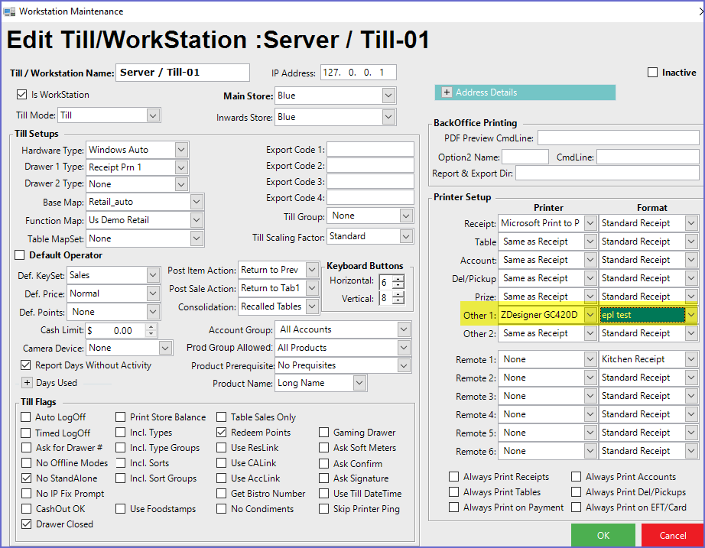
Task: Open the Hardware Type dropdown
Action: (181, 150)
